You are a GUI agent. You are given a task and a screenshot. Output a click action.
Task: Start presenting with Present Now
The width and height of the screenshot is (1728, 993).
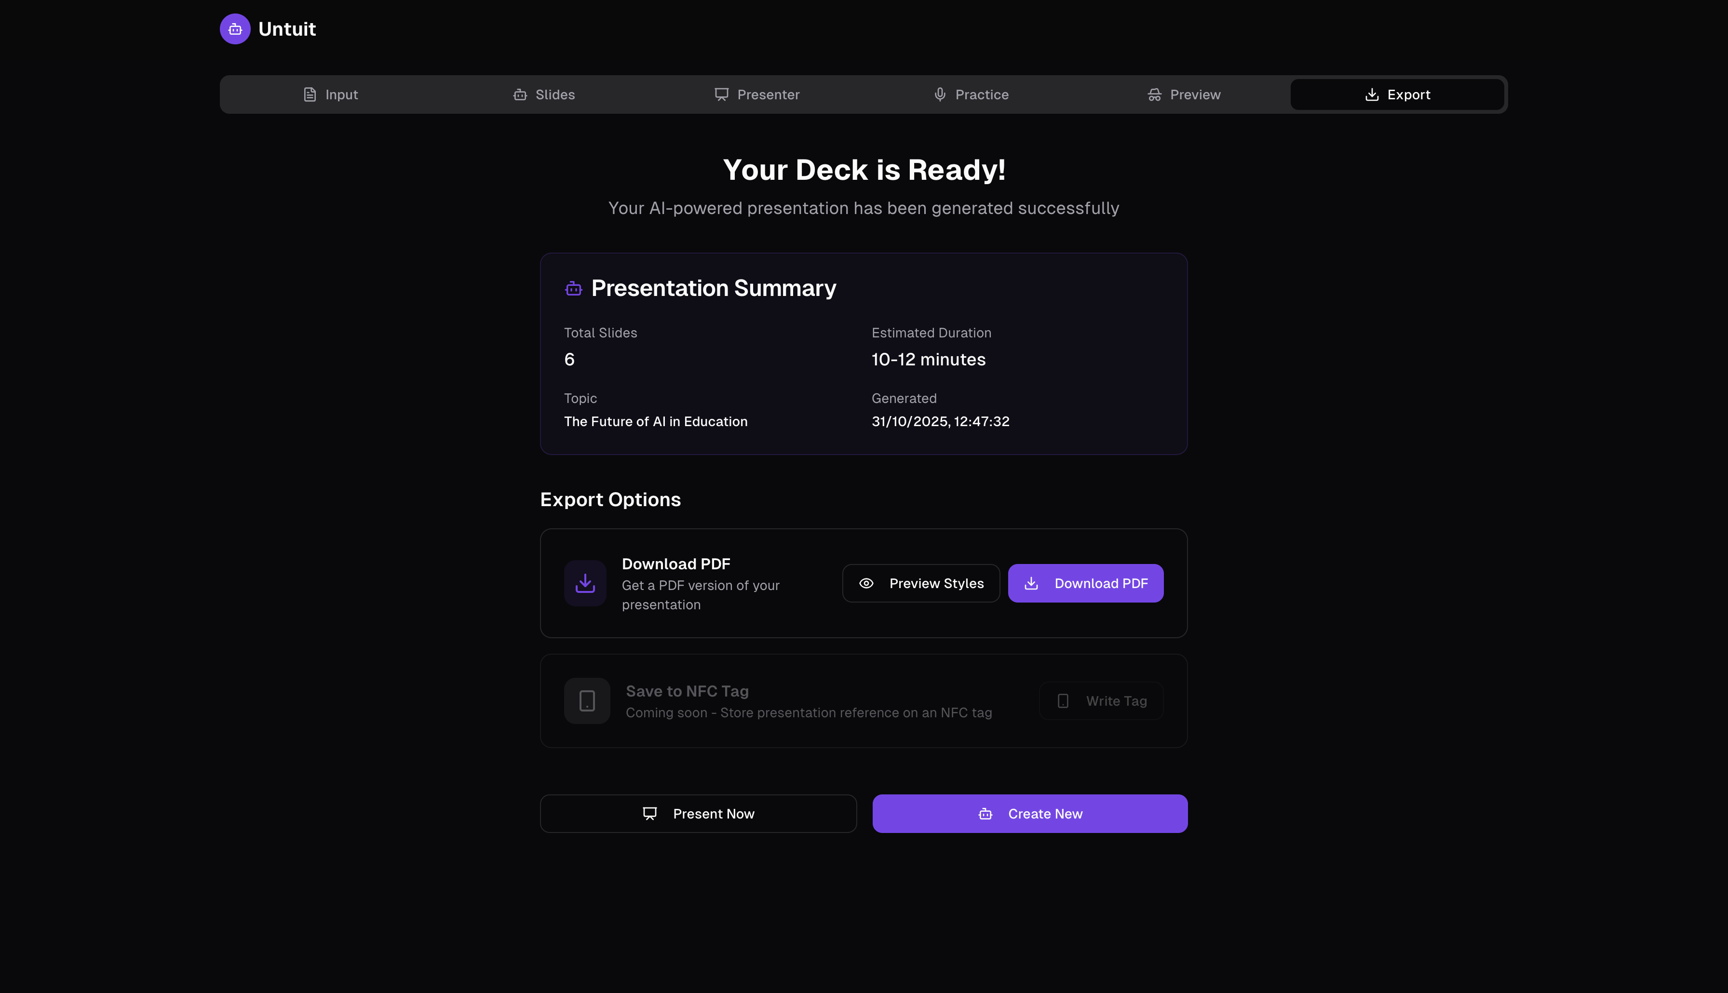click(x=698, y=814)
